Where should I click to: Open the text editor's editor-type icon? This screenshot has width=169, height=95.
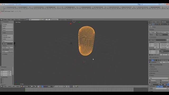coord(2,20)
